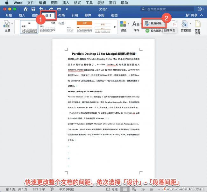Screen dimensions: 207x192
Task: Open the 表格 menu
Action: (101, 3)
